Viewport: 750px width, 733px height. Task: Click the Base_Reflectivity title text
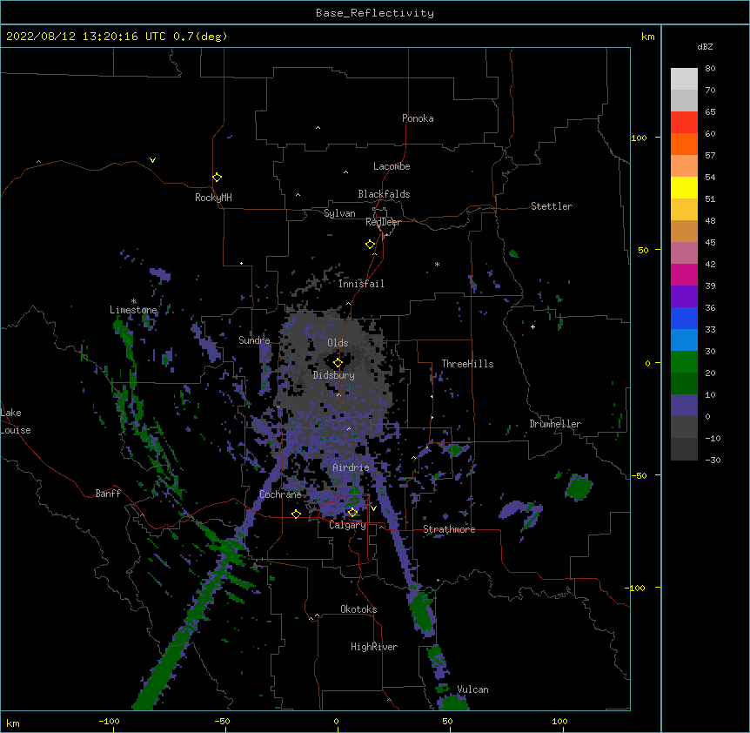click(x=375, y=13)
